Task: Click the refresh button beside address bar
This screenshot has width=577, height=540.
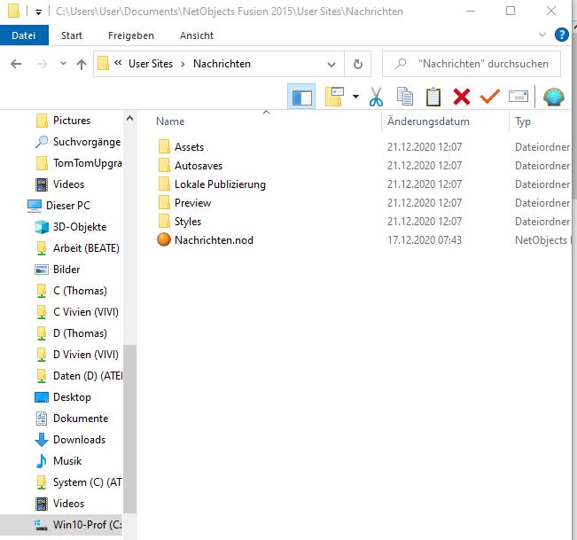Action: coord(357,64)
